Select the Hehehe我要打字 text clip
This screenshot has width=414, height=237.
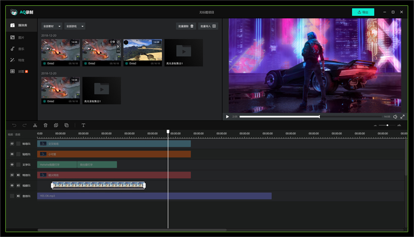pos(57,165)
